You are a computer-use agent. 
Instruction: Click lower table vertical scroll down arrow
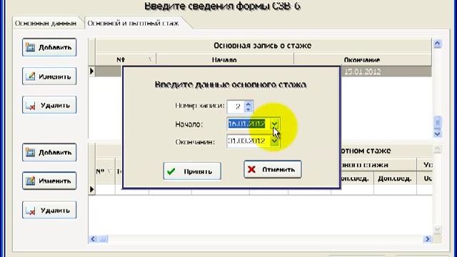(x=437, y=229)
